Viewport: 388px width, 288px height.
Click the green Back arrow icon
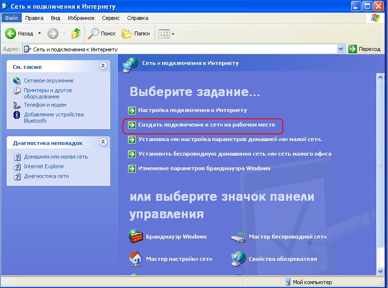pos(10,33)
